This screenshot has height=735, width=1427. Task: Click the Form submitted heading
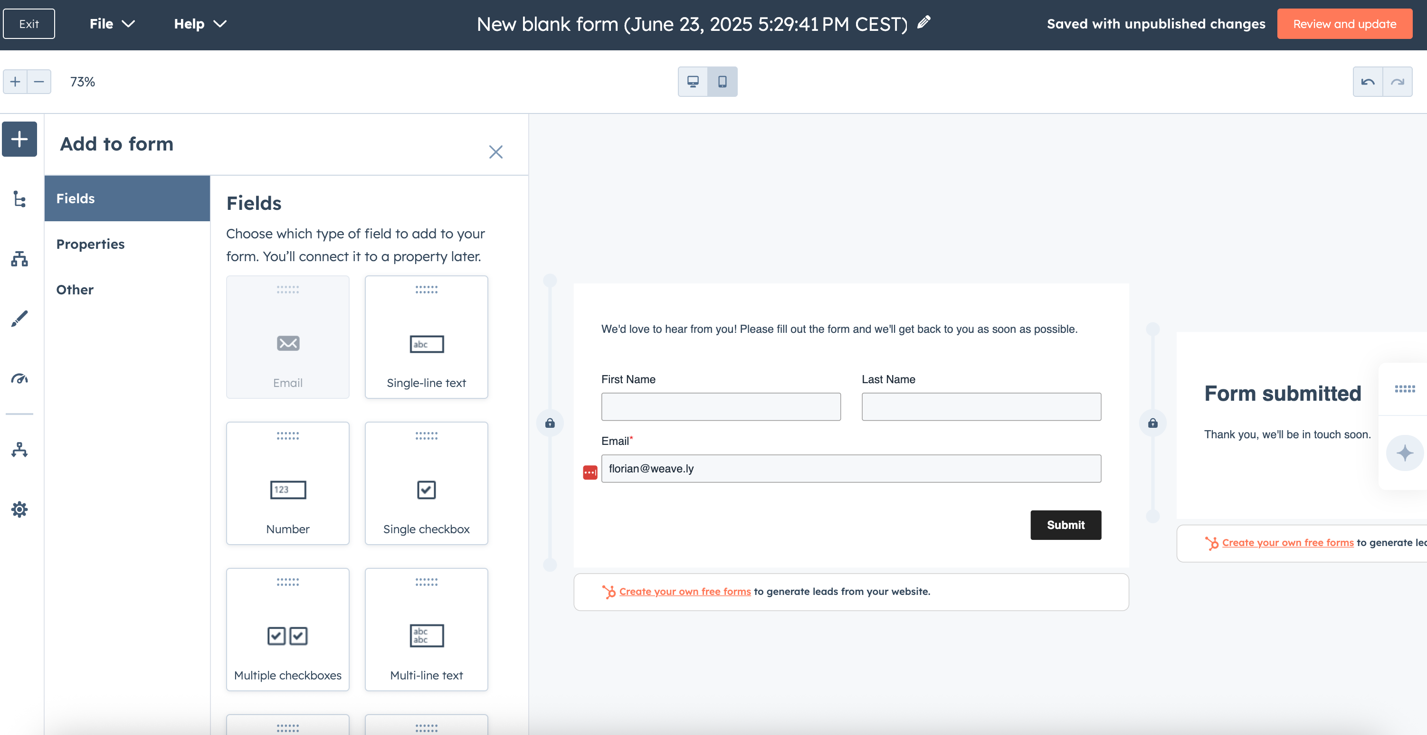point(1283,393)
